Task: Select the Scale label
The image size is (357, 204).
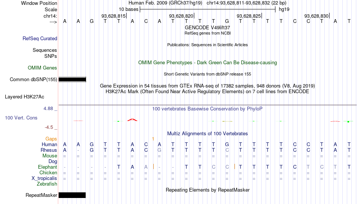Action: [x=51, y=9]
